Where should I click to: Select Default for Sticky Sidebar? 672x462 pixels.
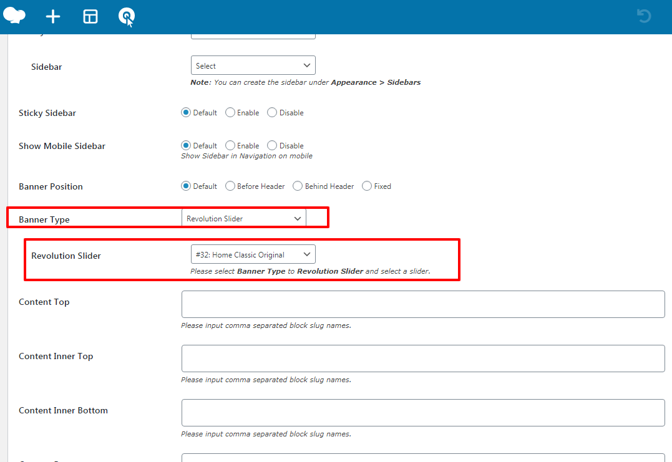tap(185, 113)
